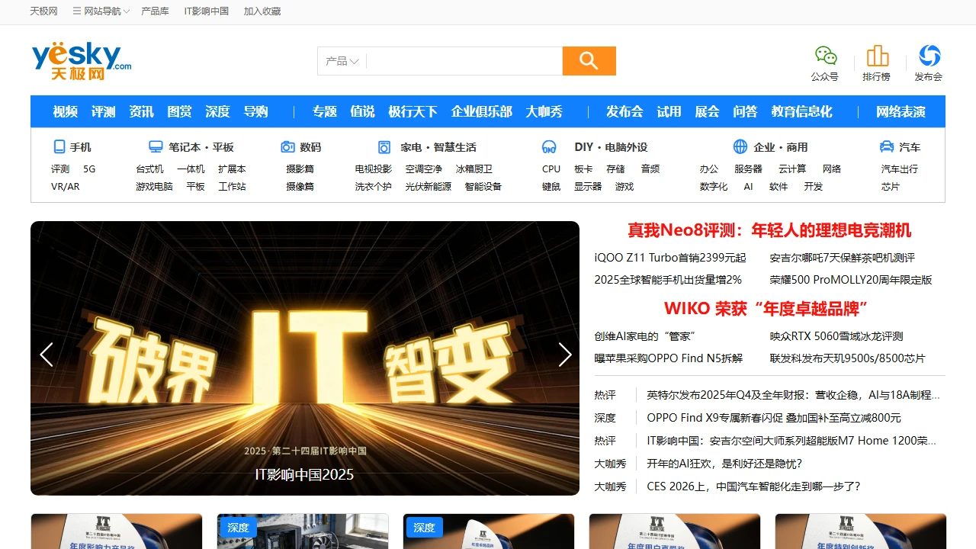Click the DIY·电脑外设 headphone icon

pos(549,146)
